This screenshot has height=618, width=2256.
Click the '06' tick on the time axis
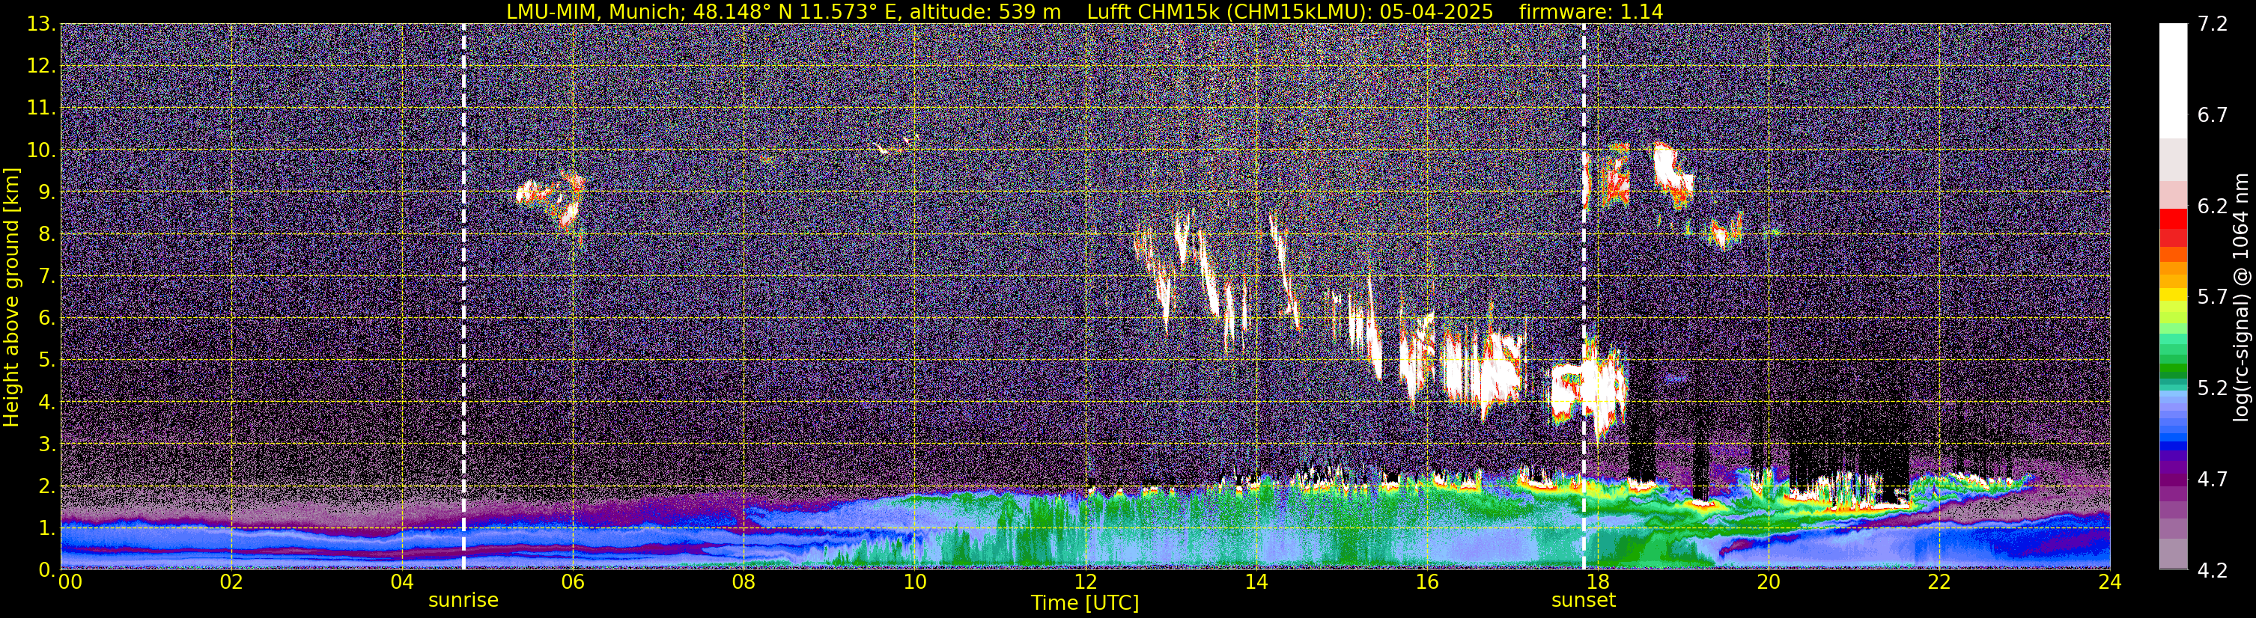[573, 583]
